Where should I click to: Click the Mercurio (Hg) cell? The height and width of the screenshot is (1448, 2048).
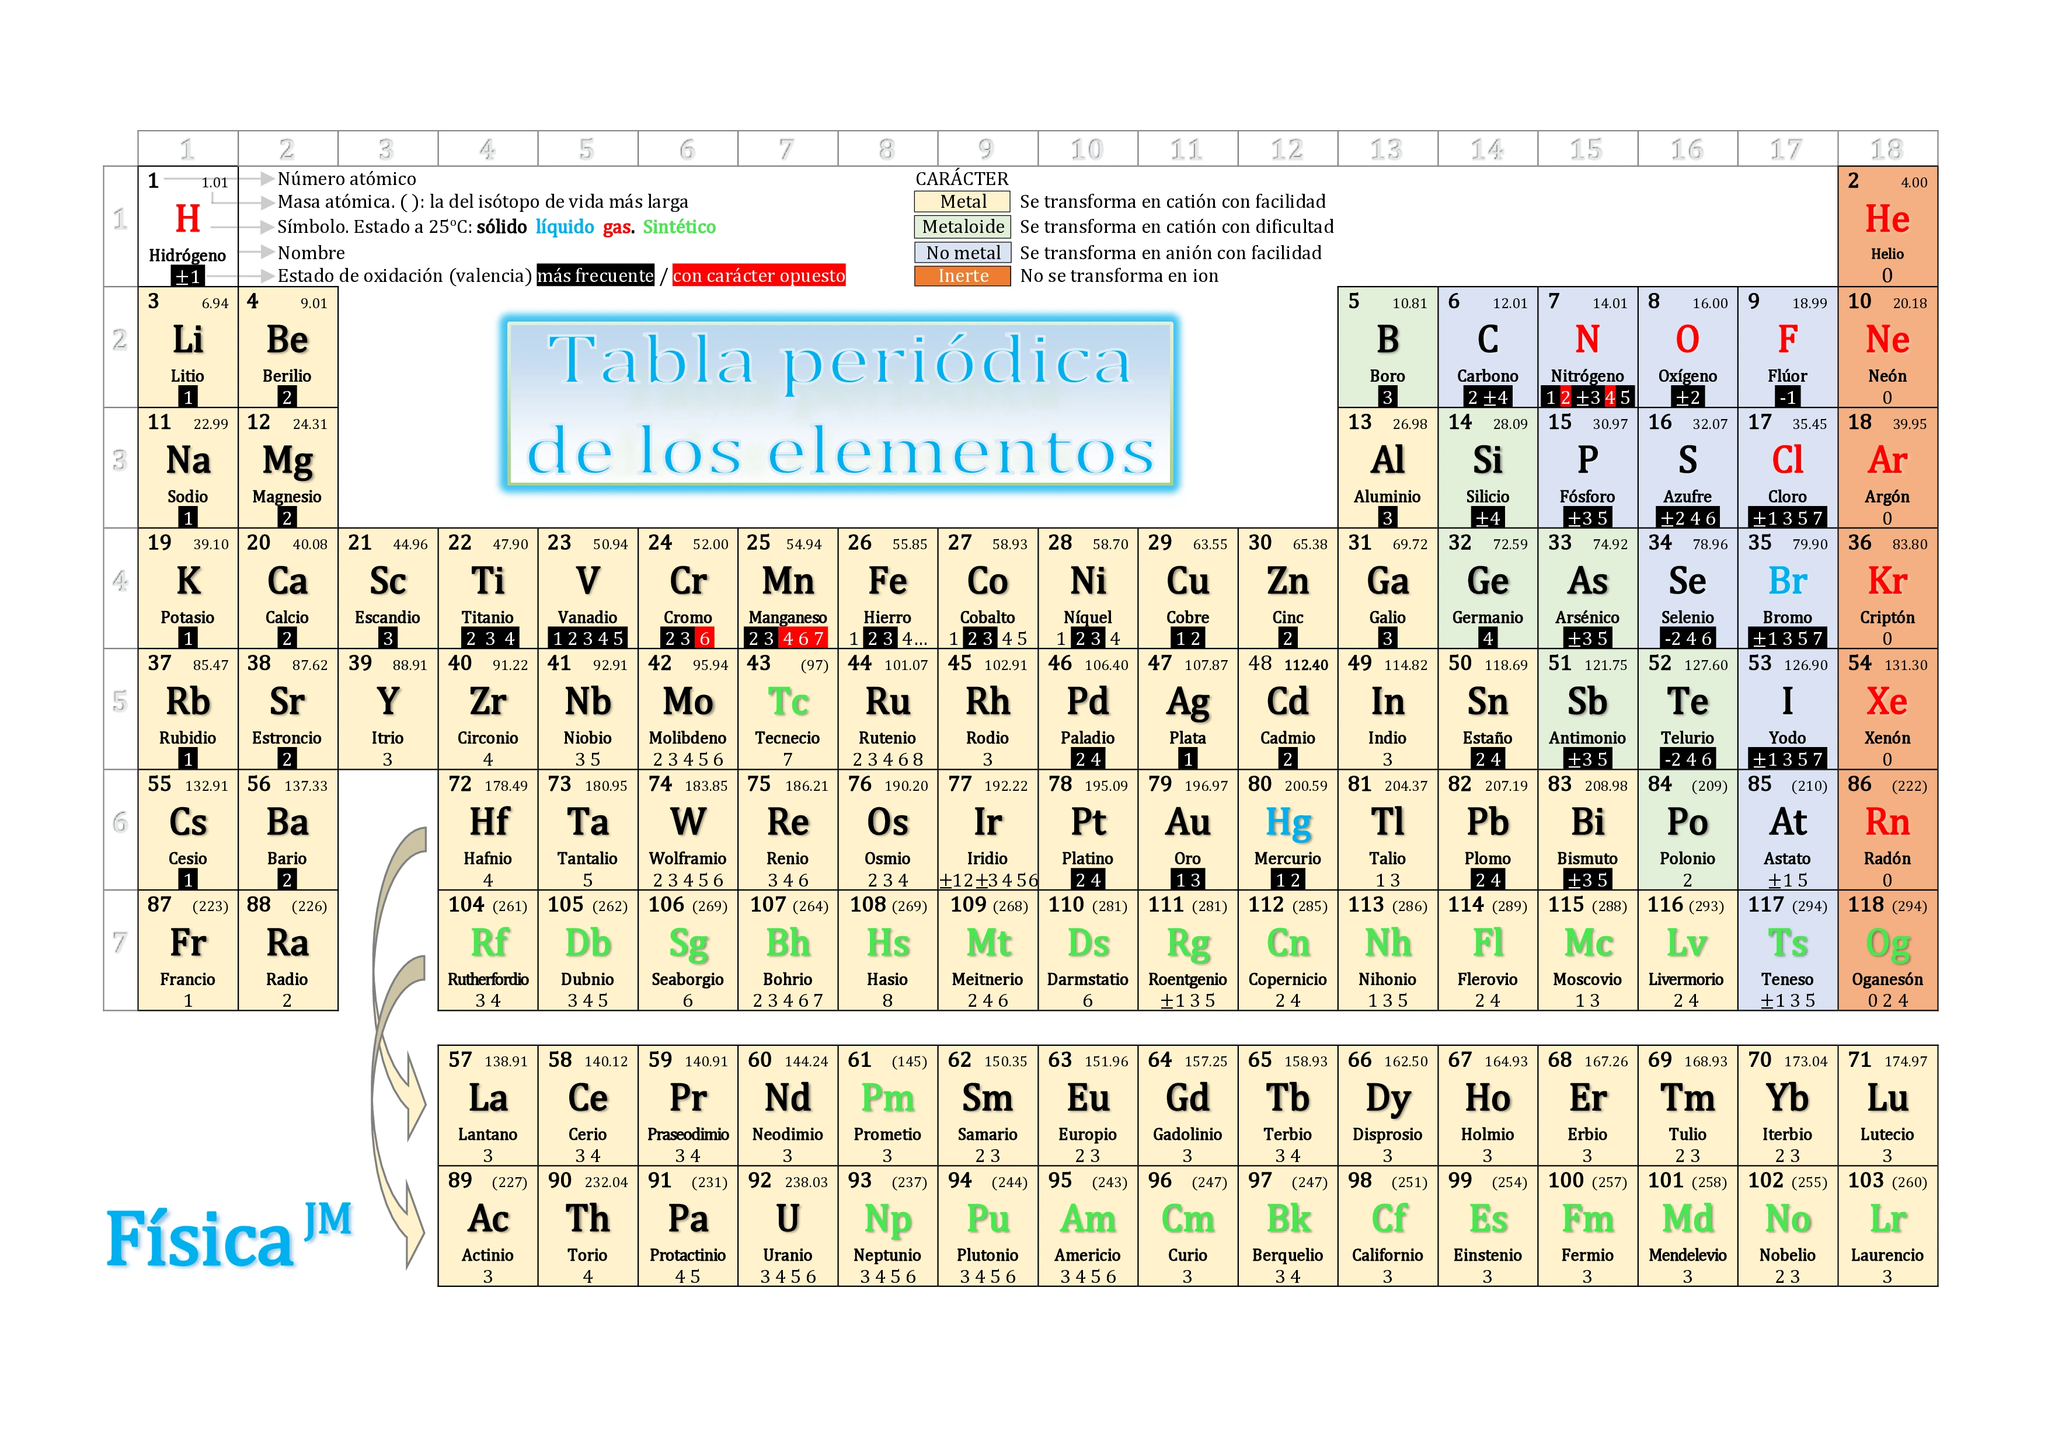(1288, 829)
